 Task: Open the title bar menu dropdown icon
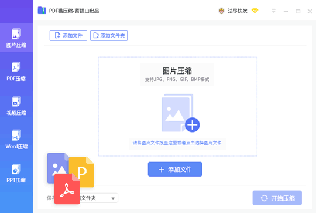273,11
